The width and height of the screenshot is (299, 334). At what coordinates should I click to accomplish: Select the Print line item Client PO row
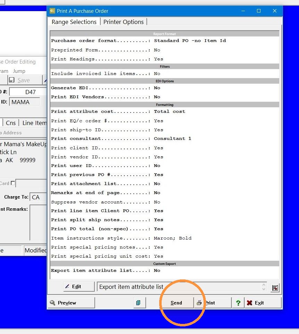[165, 211]
